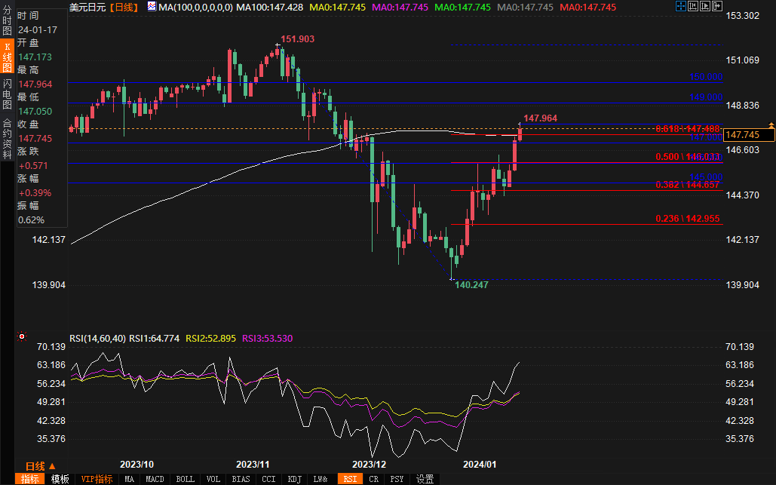Click the RSI1:64.774 value
Viewport: 776px width, 485px height.
point(154,339)
